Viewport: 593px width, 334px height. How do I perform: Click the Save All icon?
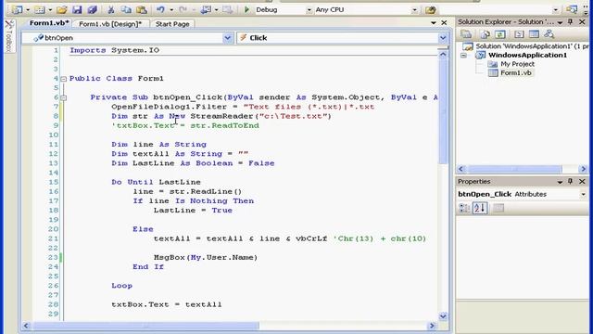92,10
